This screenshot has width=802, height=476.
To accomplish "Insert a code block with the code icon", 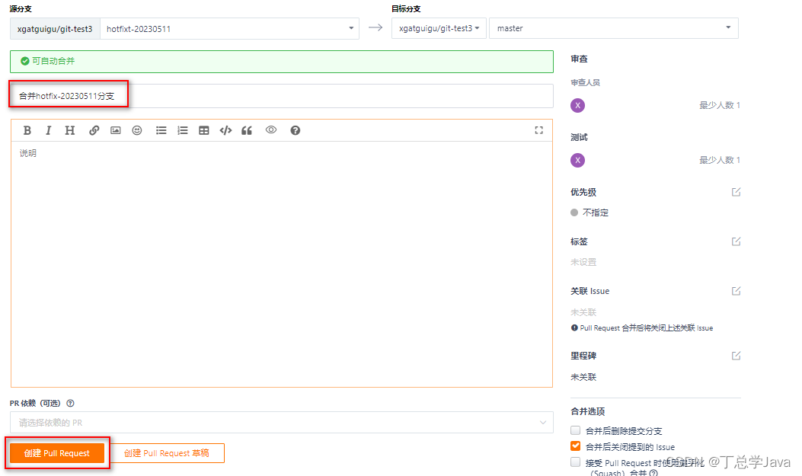I will click(x=225, y=129).
